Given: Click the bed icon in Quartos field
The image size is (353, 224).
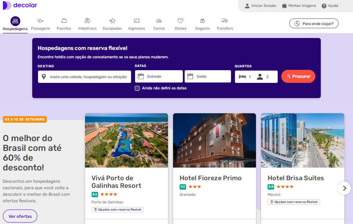Looking at the screenshot, I should tap(242, 77).
